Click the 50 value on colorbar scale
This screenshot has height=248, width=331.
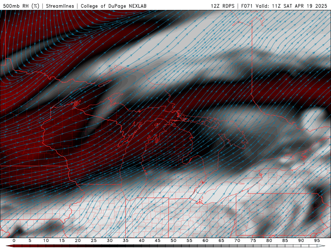coord(173,241)
